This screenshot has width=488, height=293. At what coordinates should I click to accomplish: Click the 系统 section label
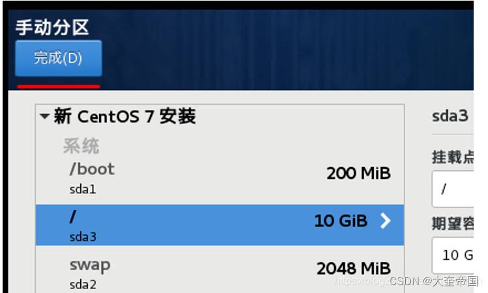[x=81, y=146]
